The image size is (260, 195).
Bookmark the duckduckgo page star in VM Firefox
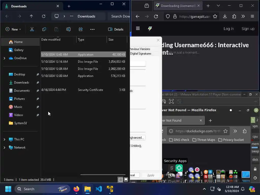(225, 131)
